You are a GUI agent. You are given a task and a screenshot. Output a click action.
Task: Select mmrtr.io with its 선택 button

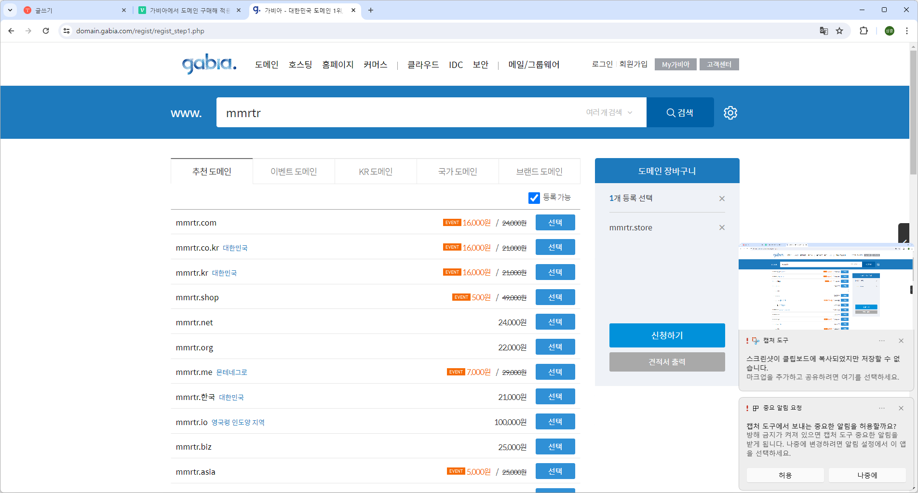555,422
